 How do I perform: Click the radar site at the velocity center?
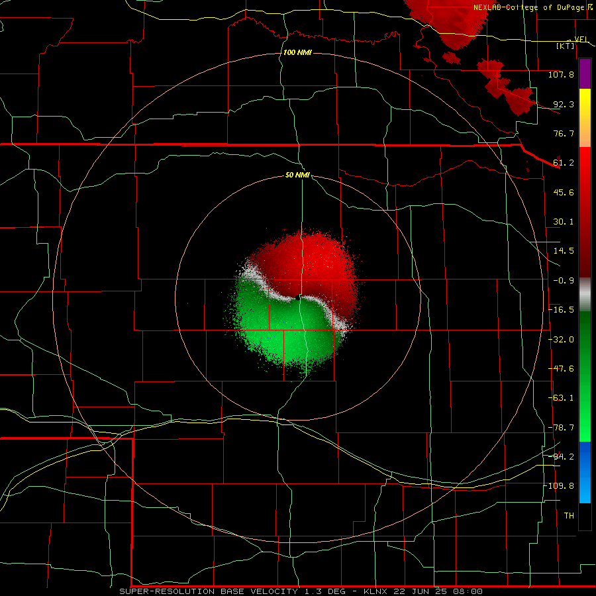[x=297, y=298]
